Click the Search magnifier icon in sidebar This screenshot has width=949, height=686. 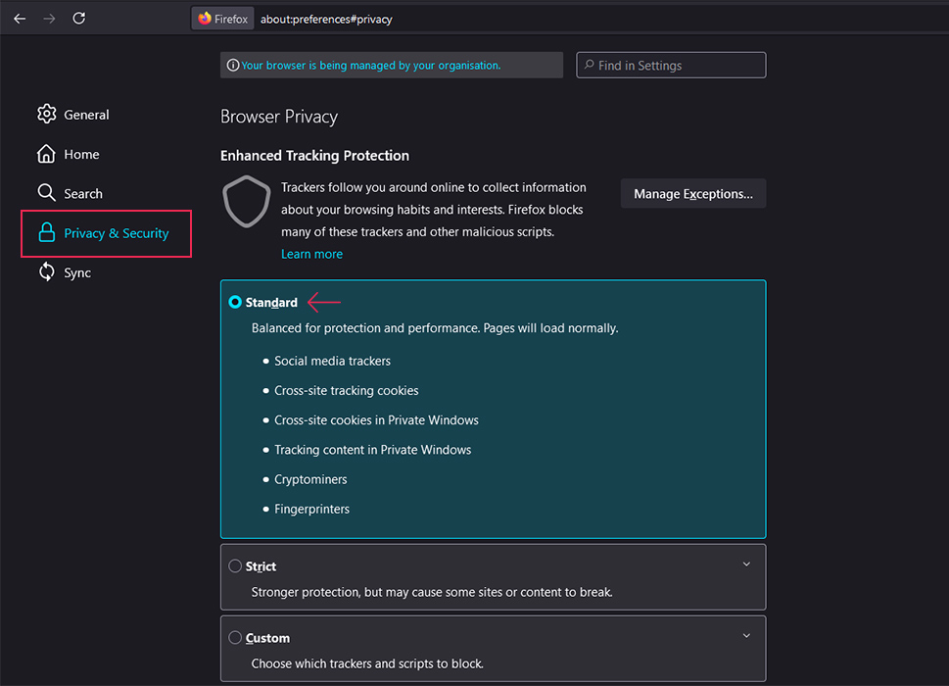pos(46,193)
